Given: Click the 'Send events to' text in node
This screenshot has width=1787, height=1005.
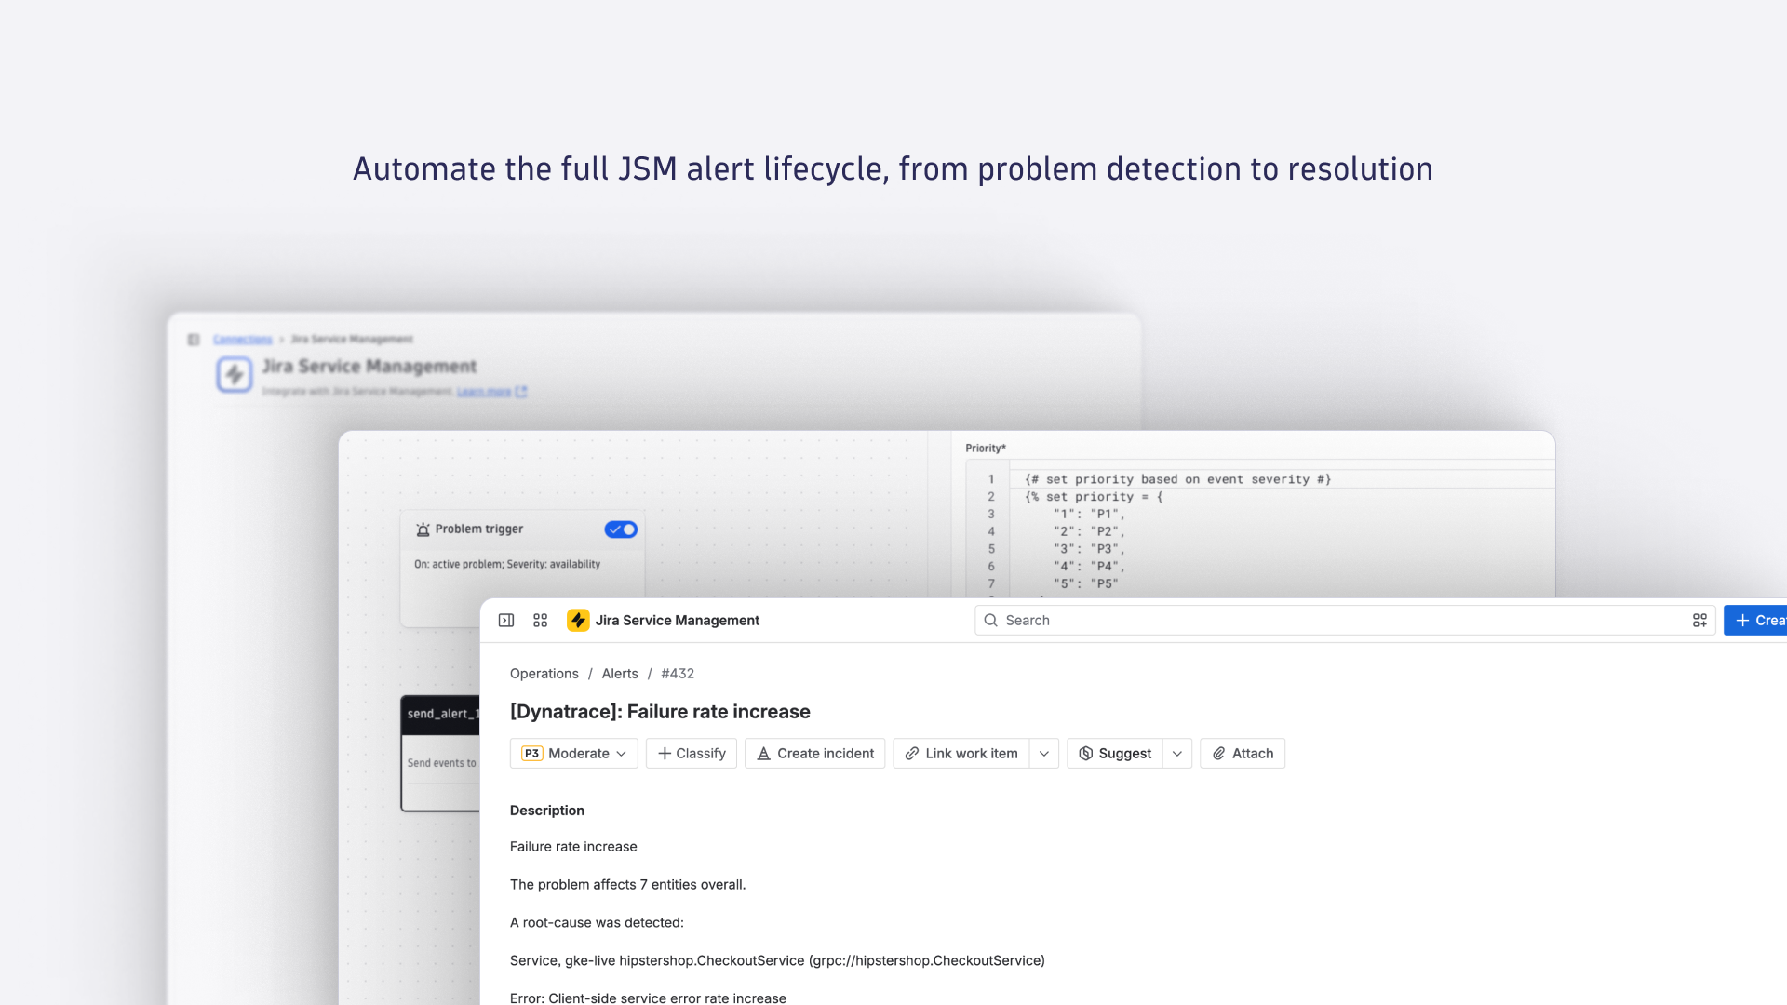Looking at the screenshot, I should pyautogui.click(x=442, y=763).
